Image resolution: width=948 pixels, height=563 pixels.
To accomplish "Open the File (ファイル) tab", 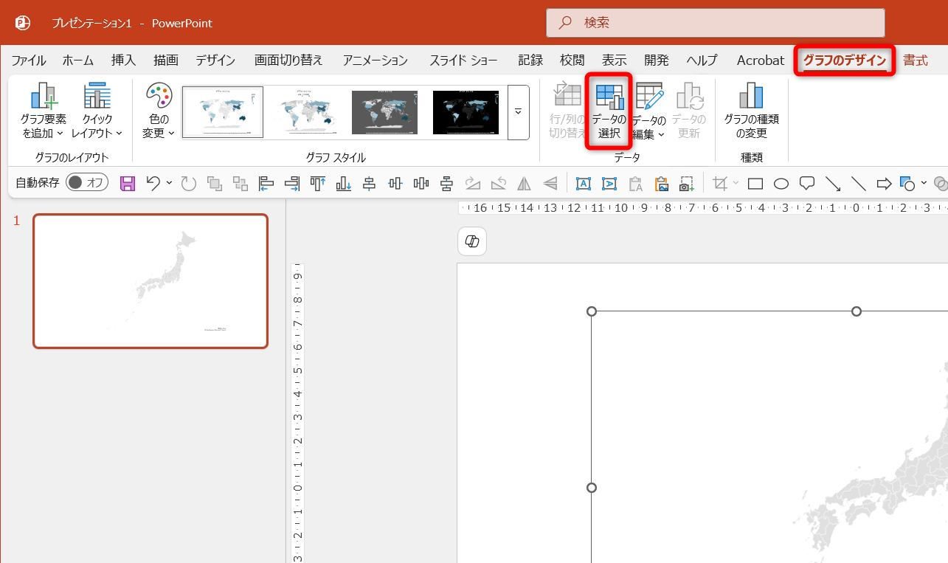I will click(x=29, y=61).
